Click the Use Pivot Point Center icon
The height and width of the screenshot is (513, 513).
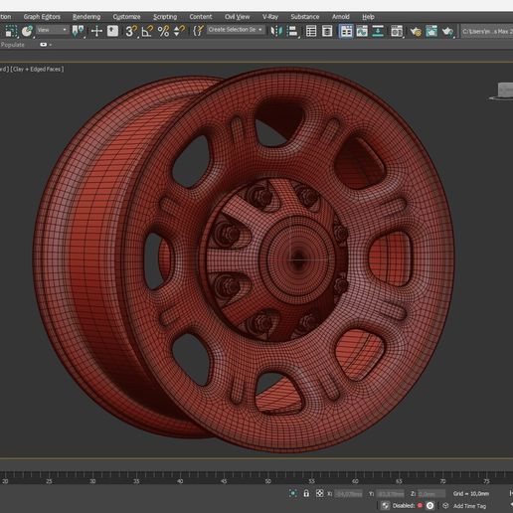(79, 31)
